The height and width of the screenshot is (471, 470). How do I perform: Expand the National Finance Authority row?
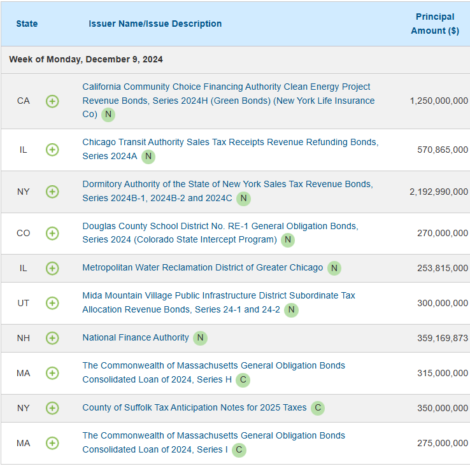click(52, 338)
